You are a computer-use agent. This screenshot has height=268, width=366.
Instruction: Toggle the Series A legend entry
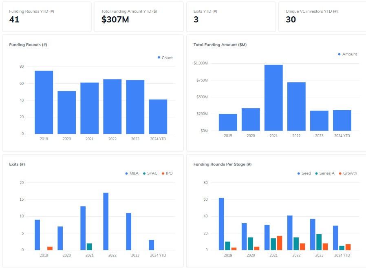click(325, 173)
